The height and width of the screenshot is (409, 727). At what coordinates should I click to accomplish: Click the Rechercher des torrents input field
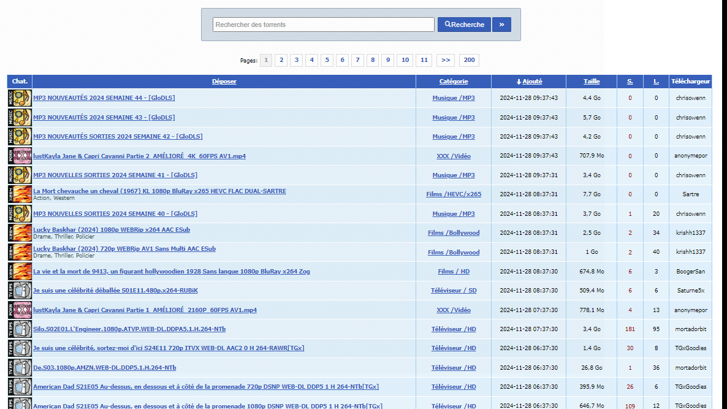[x=324, y=25]
